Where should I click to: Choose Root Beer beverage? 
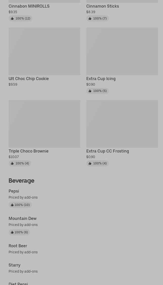(x=18, y=246)
